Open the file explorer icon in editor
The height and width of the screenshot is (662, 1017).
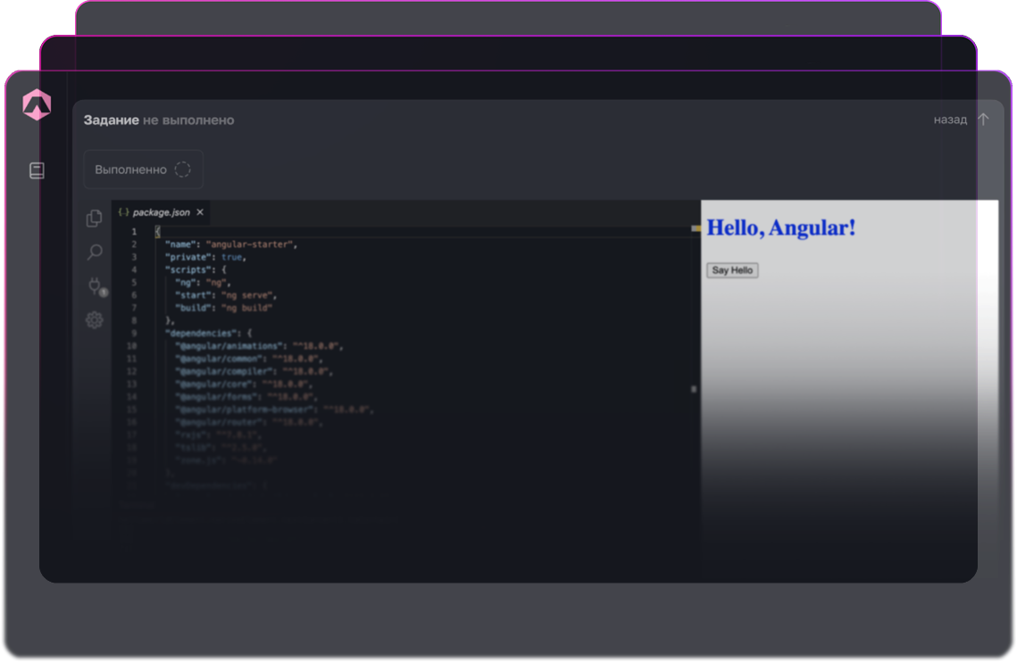[x=94, y=219]
